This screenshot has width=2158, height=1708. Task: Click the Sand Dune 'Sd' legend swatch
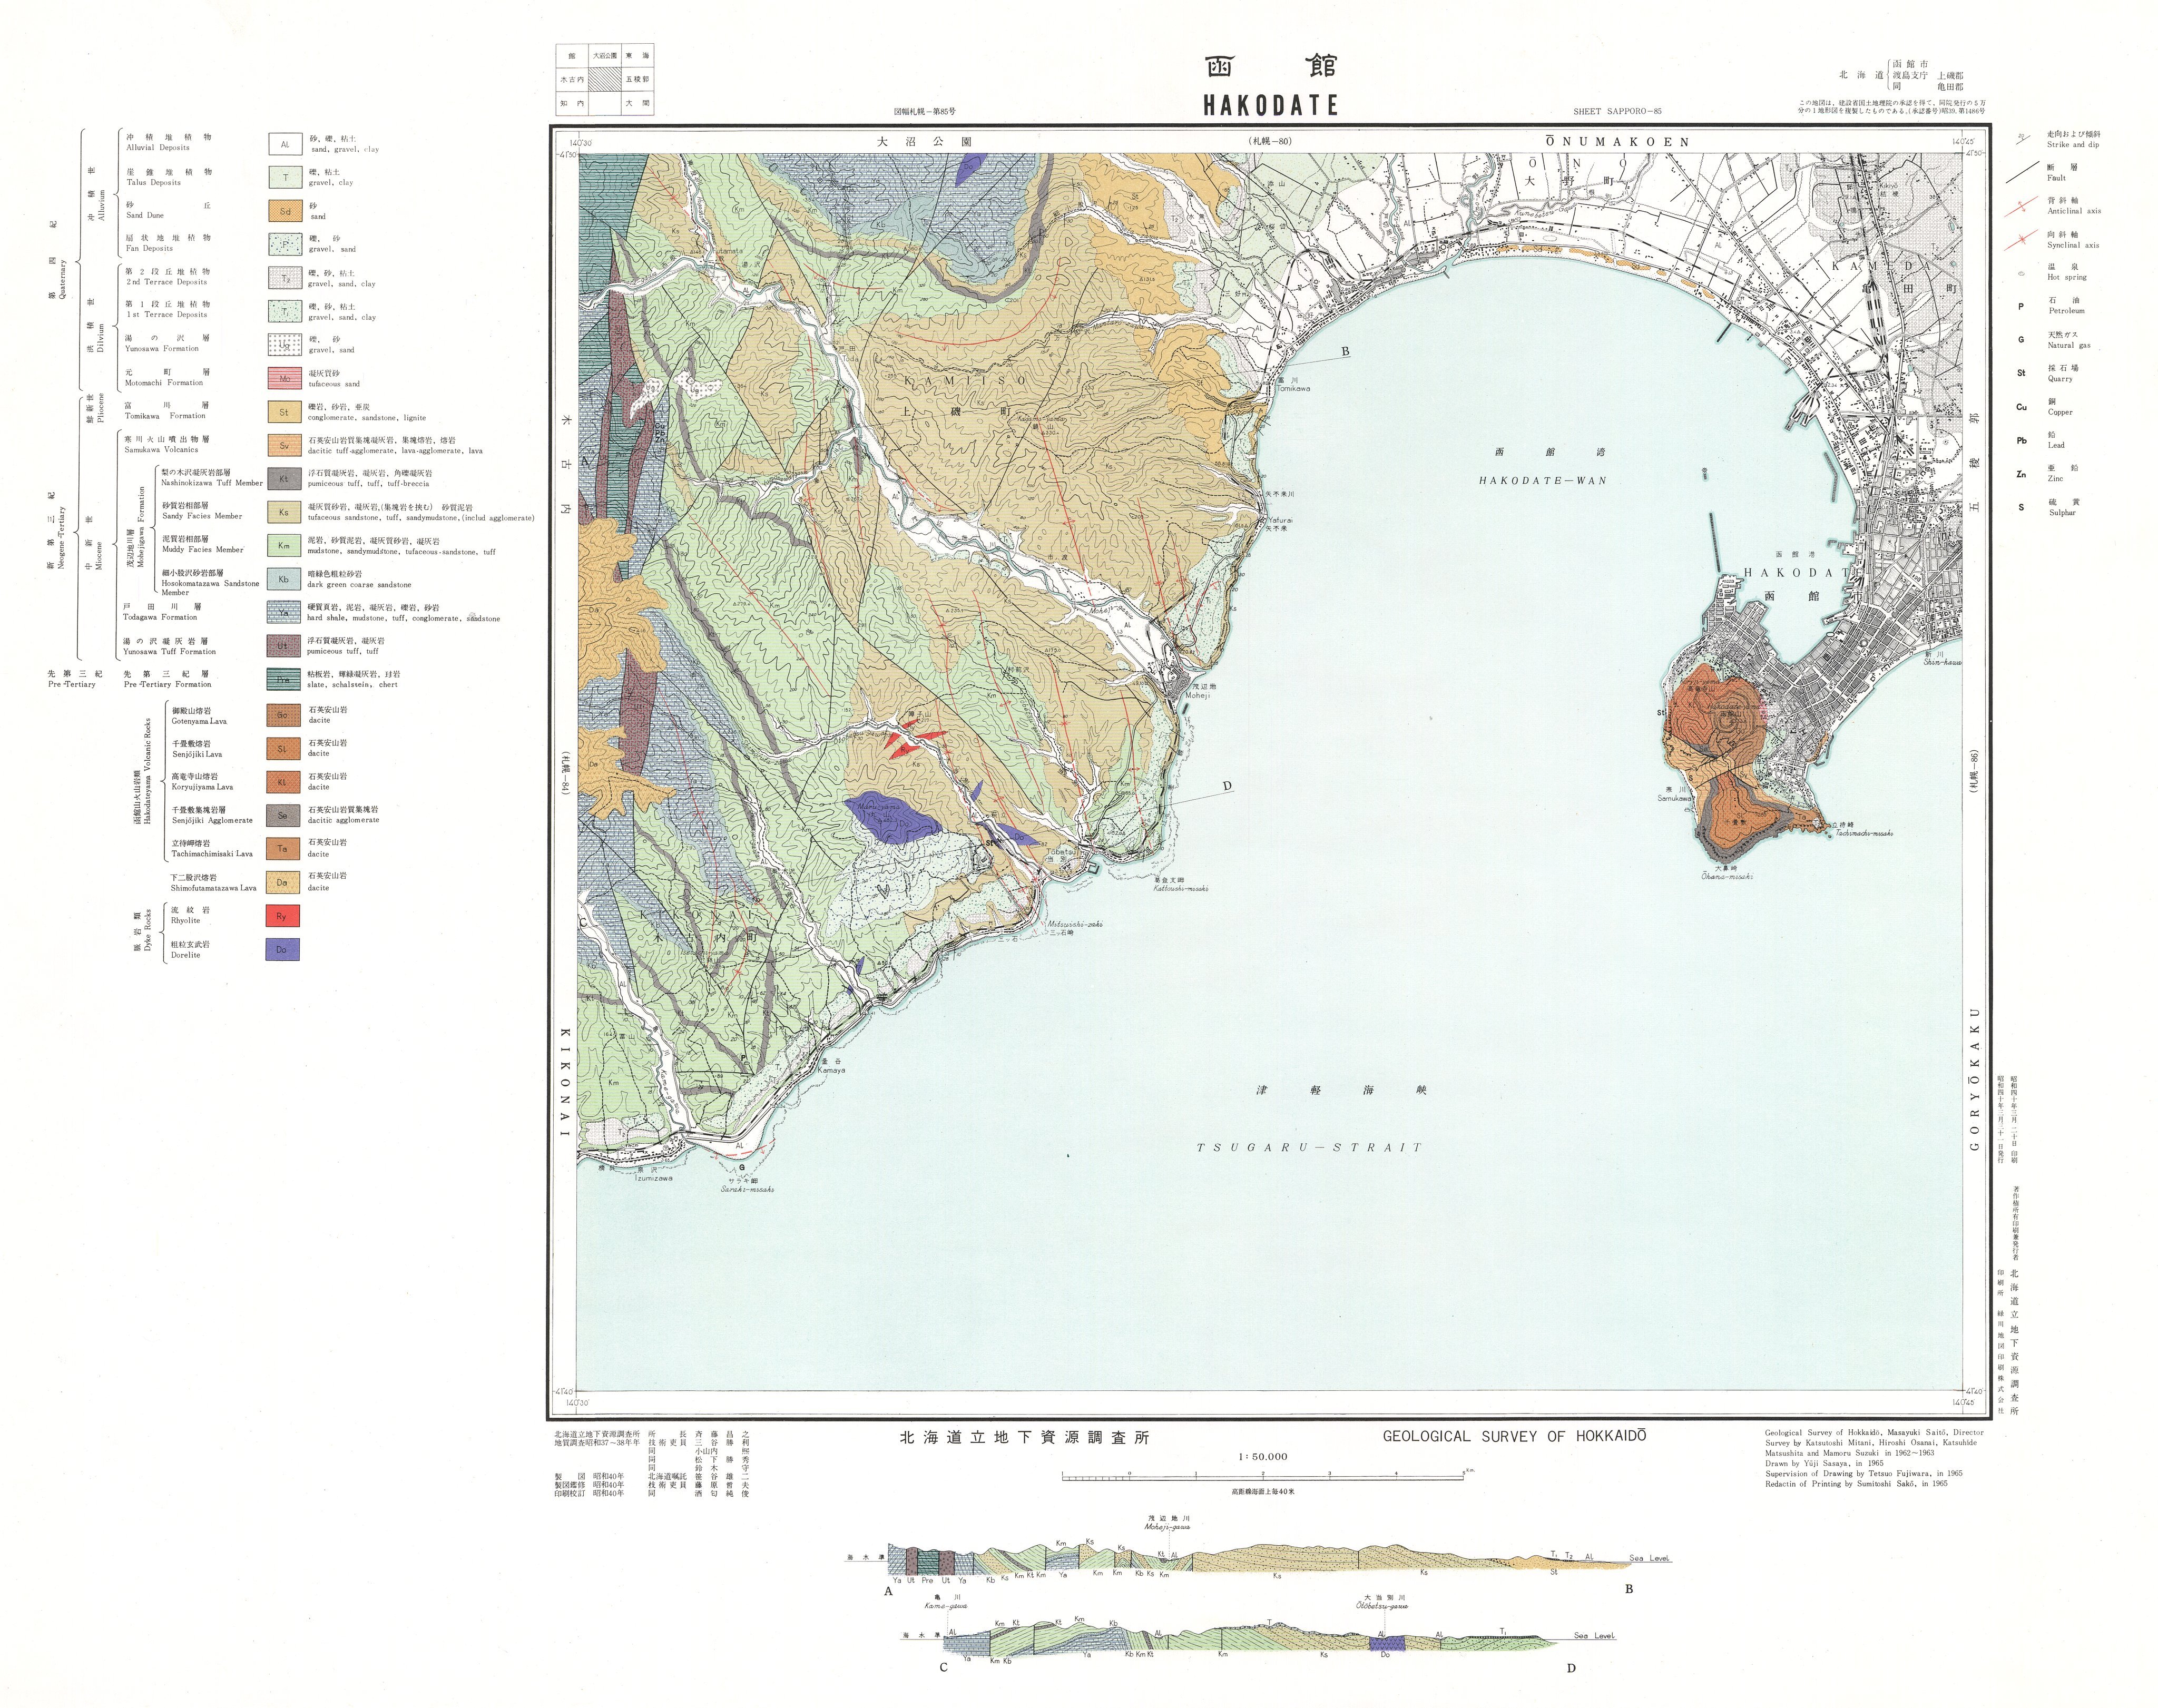[285, 211]
